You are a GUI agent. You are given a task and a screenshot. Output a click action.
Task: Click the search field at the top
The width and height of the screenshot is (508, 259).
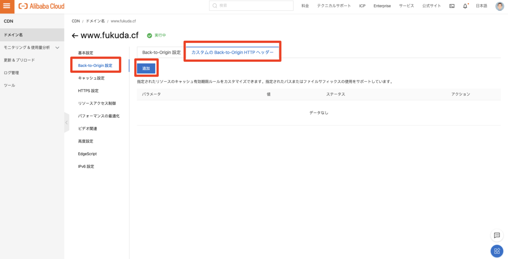251,6
